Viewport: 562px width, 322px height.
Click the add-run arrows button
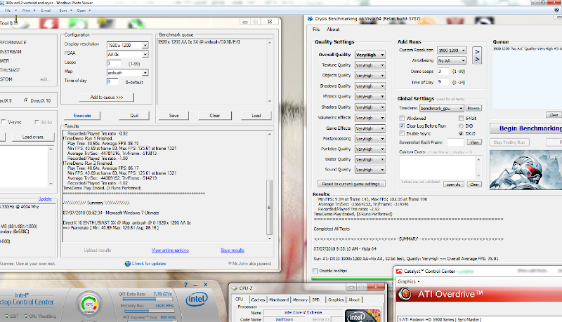coord(477,55)
